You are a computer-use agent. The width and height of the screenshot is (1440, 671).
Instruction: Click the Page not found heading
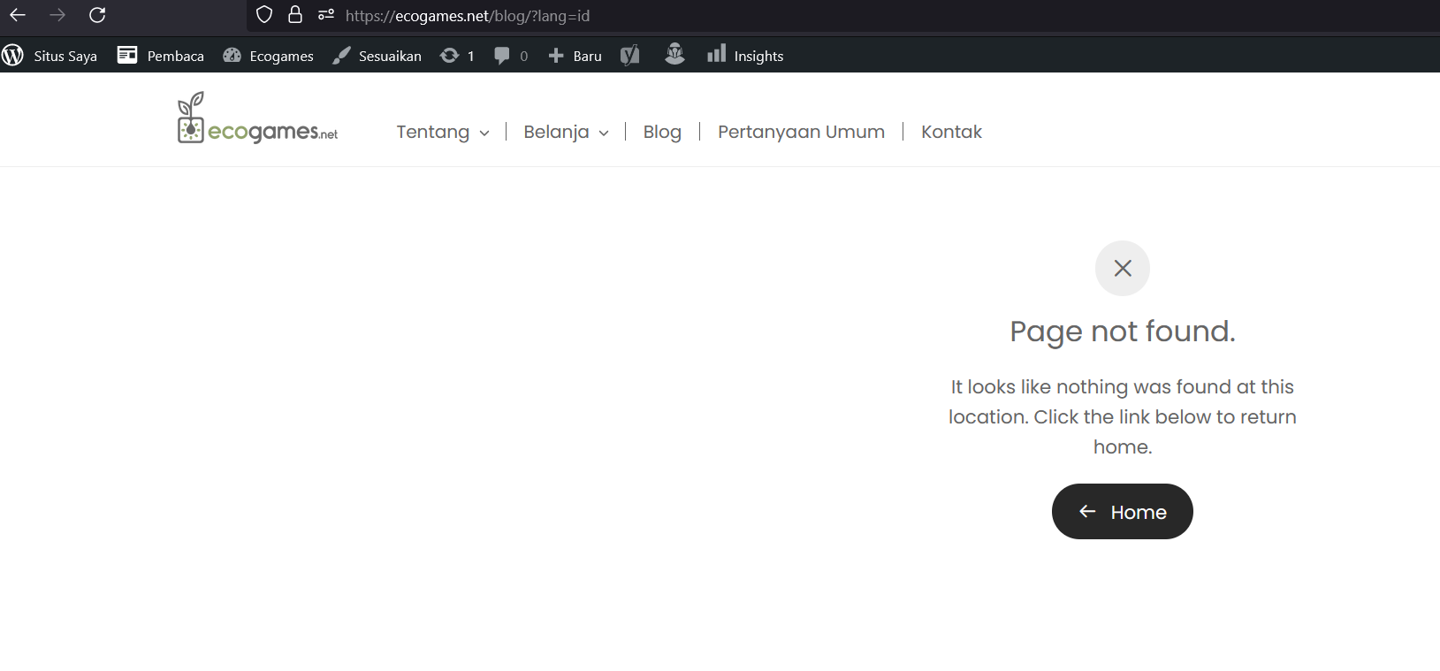coord(1123,332)
